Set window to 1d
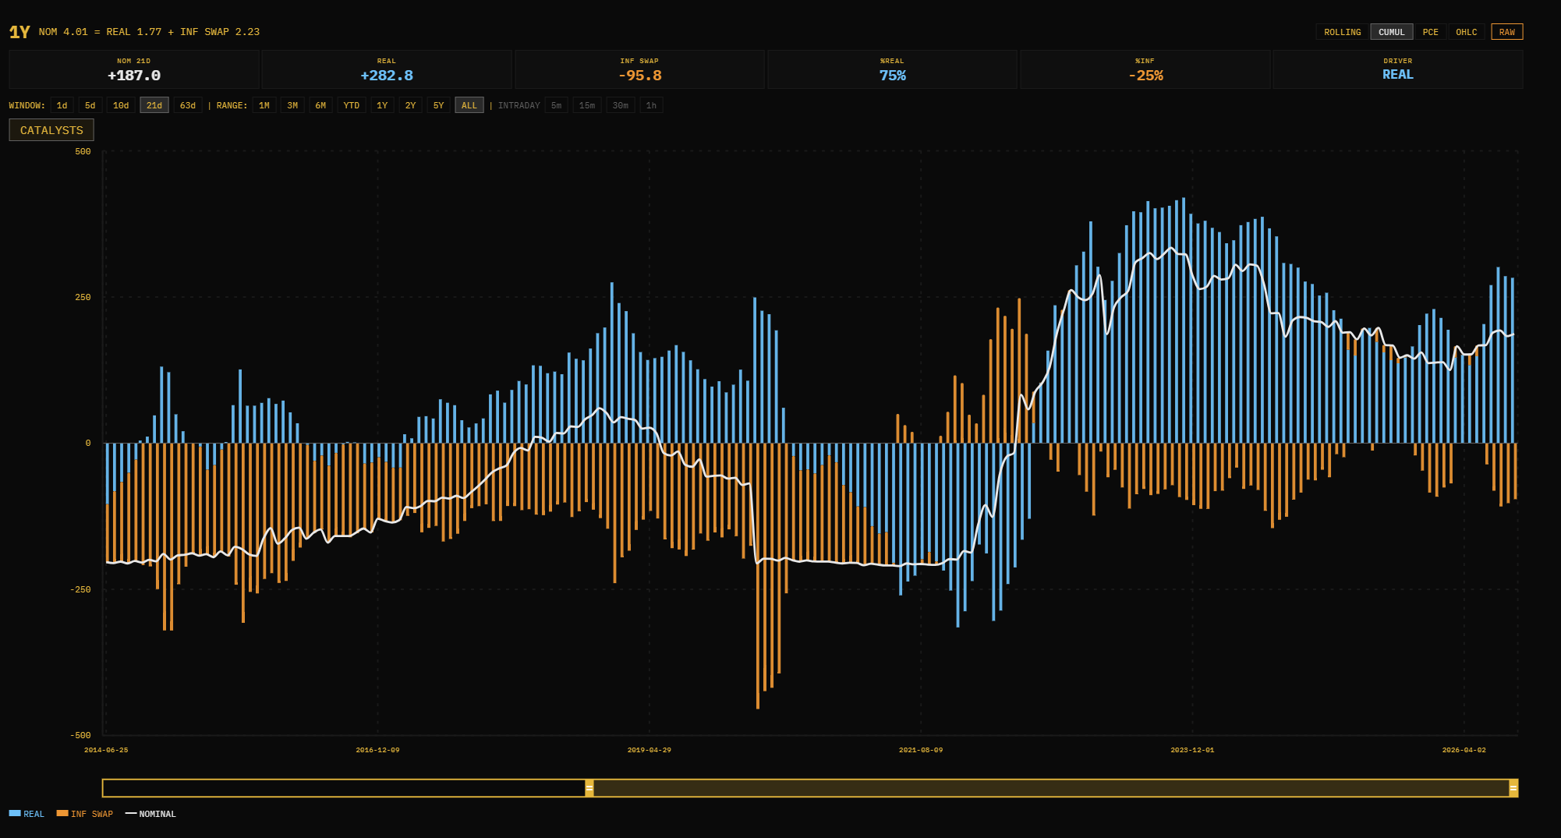Image resolution: width=1561 pixels, height=838 pixels. click(x=62, y=105)
